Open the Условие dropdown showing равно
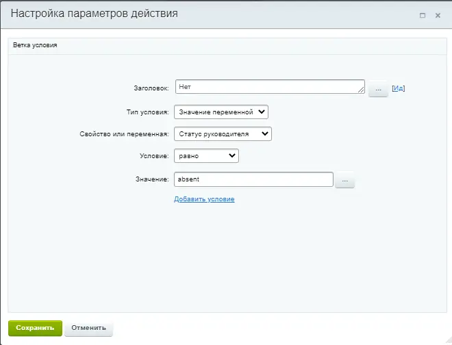 206,156
